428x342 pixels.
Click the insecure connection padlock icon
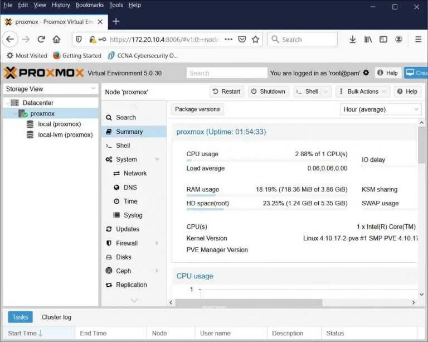(x=93, y=40)
